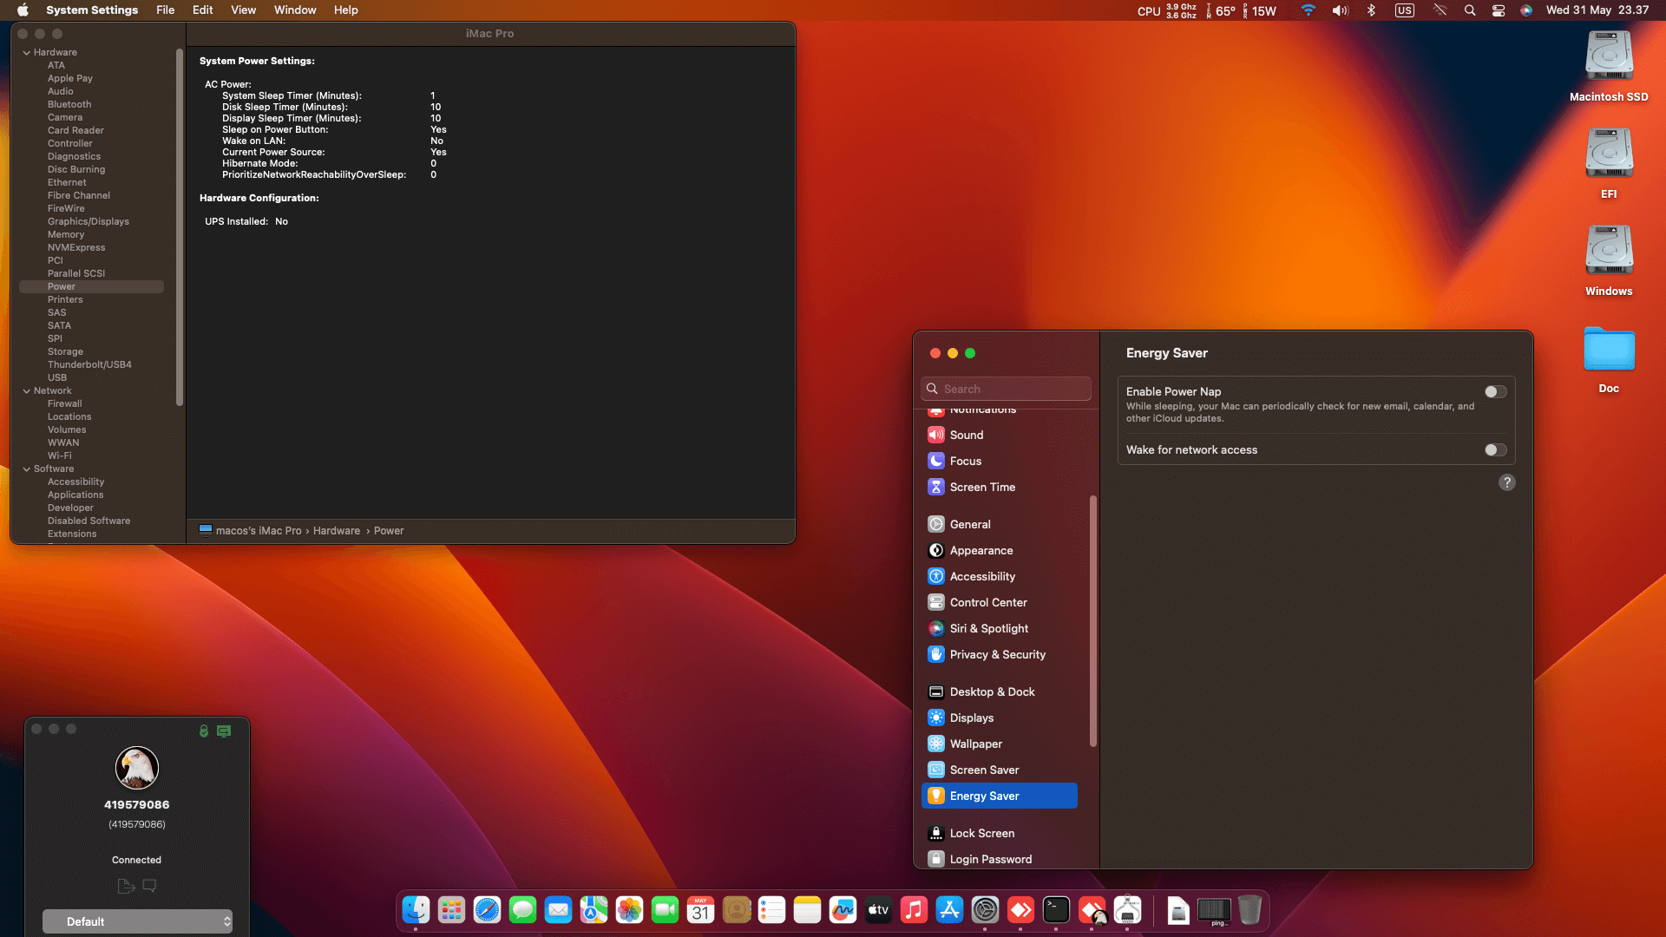
Task: Open the Window menu in menu bar
Action: tap(294, 10)
